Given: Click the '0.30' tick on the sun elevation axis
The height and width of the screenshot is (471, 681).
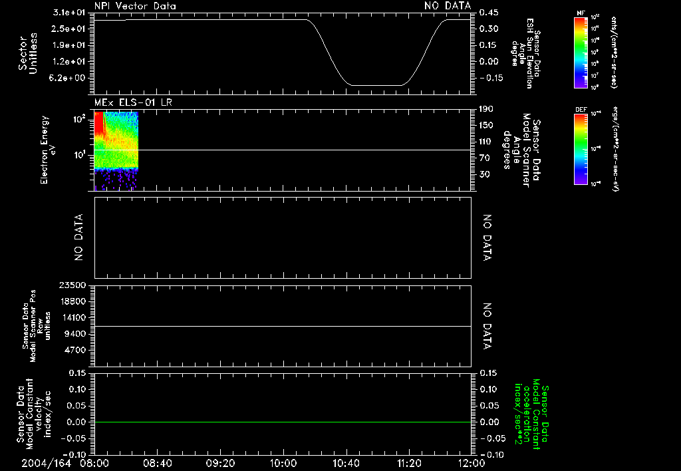Looking at the screenshot, I should click(489, 29).
